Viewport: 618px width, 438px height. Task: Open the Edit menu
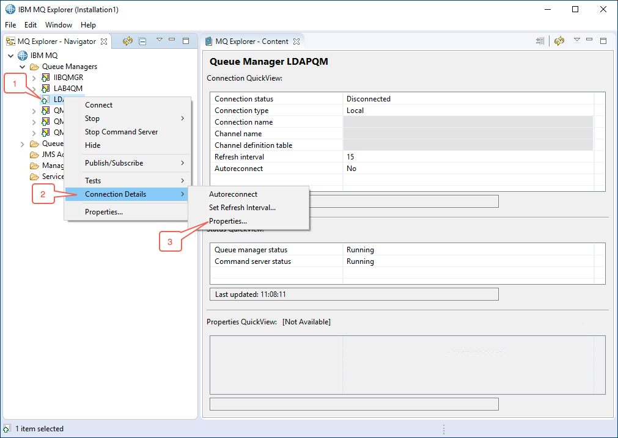pos(31,25)
